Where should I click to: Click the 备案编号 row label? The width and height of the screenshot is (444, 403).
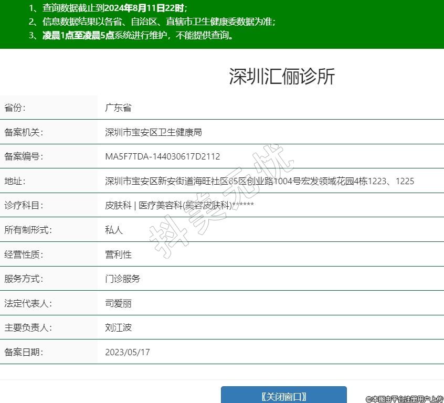pyautogui.click(x=24, y=156)
